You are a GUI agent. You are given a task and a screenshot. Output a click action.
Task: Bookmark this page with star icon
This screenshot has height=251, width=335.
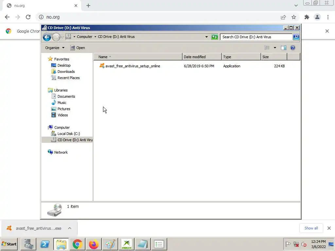pyautogui.click(x=294, y=17)
